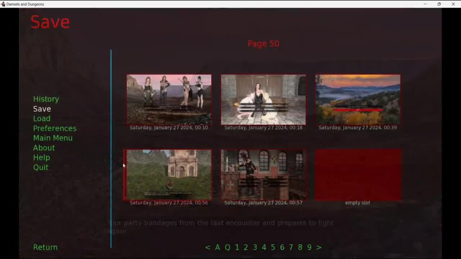Open the Load menu
Image resolution: width=461 pixels, height=259 pixels.
[x=42, y=118]
